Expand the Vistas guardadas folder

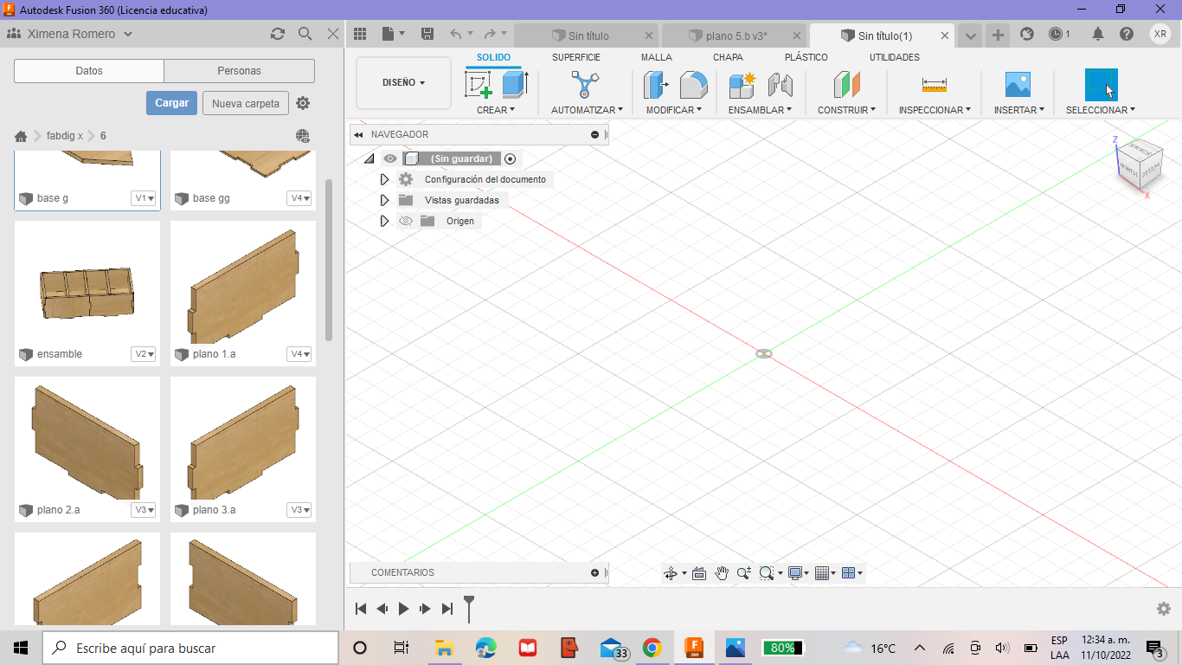click(x=385, y=200)
